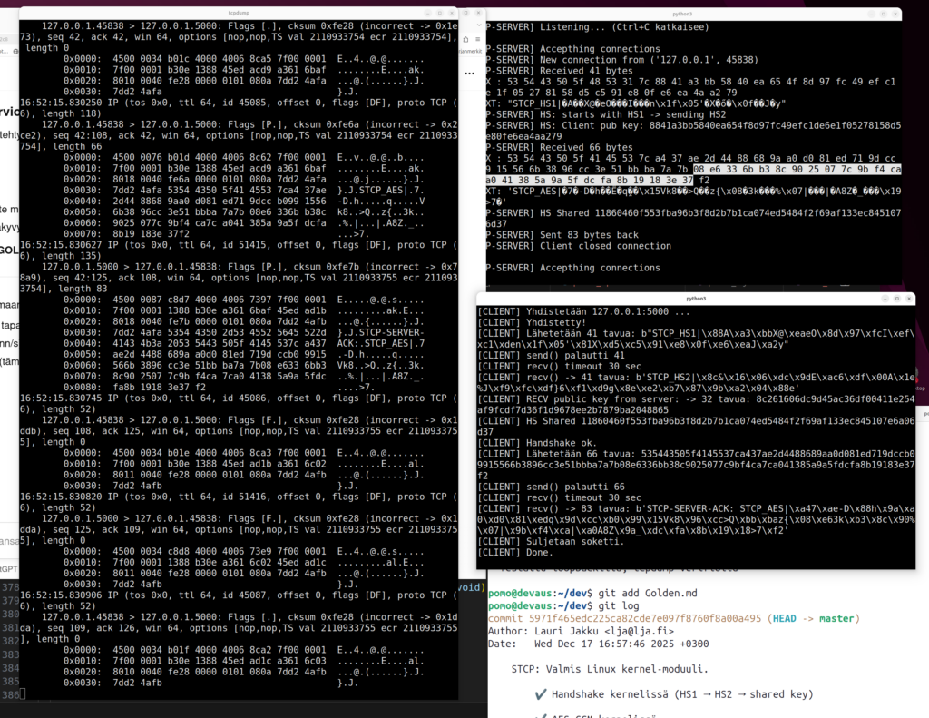Minimize the client python3 terminal window
Viewport: 929px width, 718px height.
(x=885, y=299)
